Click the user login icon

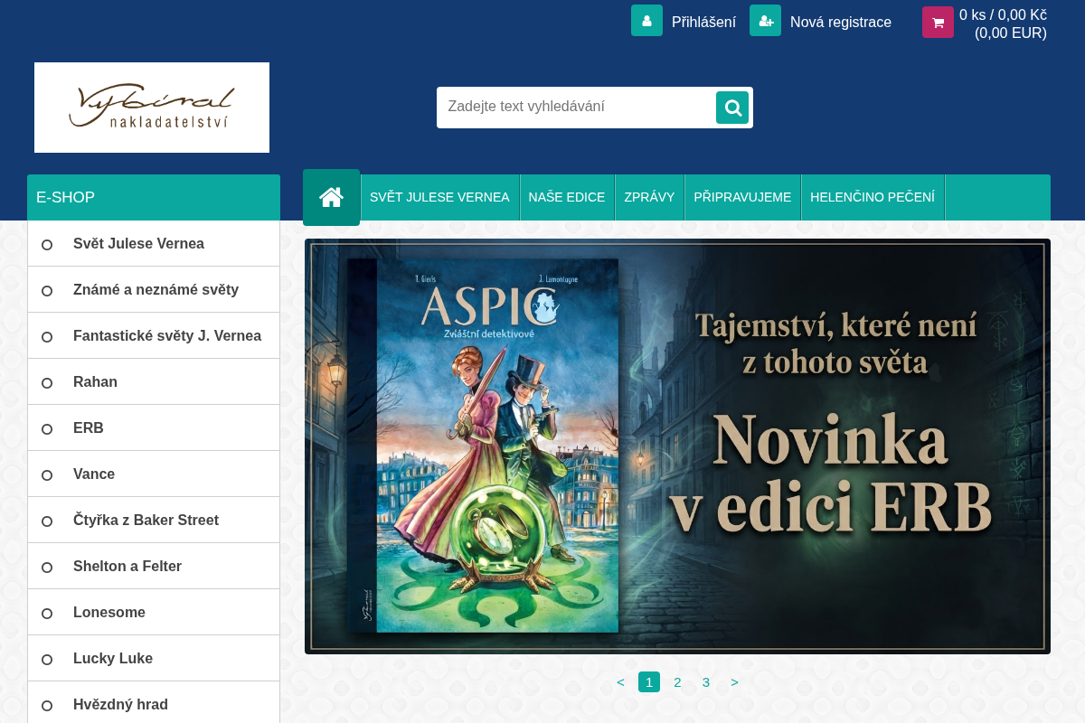(x=646, y=21)
